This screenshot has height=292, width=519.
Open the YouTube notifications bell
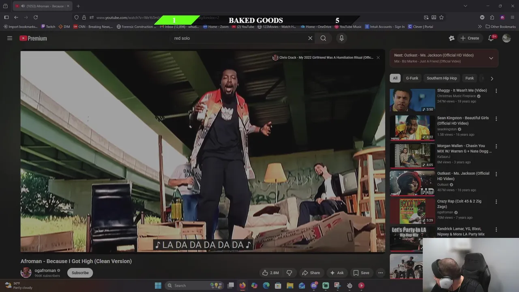491,38
